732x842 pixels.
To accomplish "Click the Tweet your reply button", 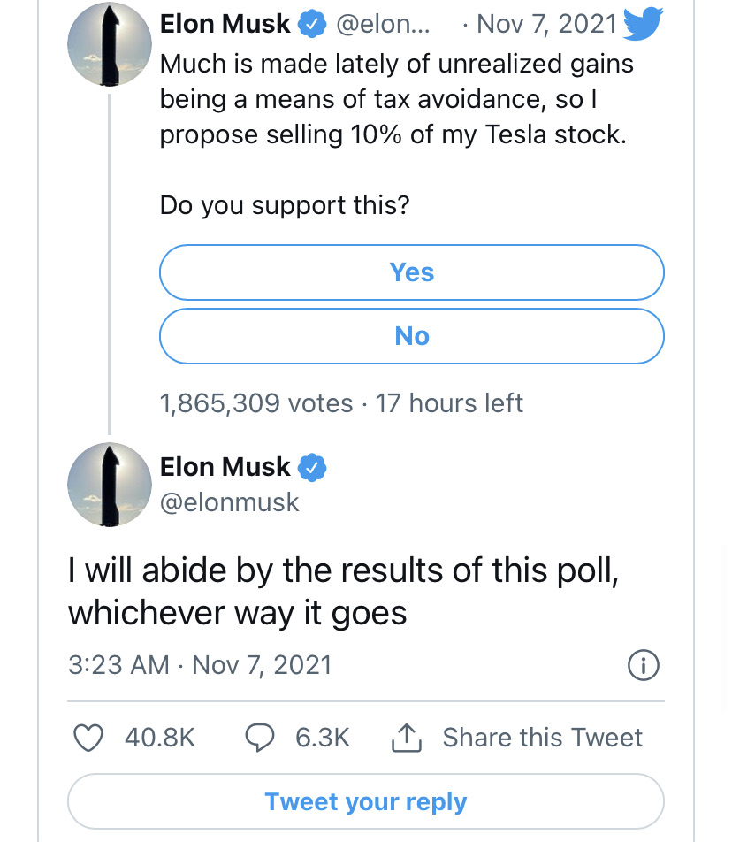I will click(365, 802).
